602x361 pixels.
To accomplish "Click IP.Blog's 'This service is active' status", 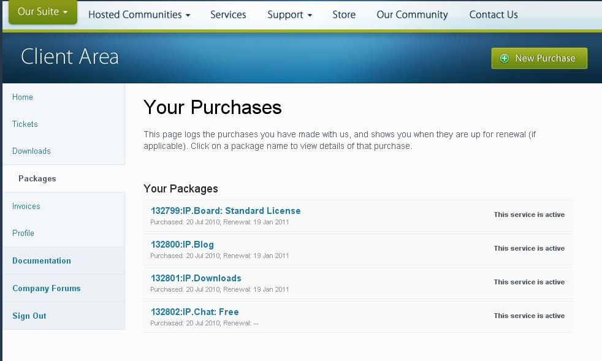I will 529,248.
